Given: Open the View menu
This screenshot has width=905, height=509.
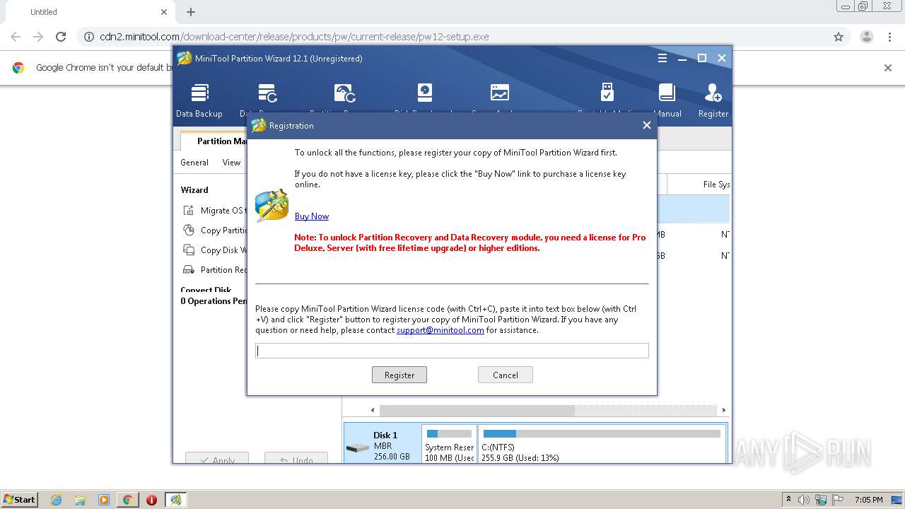Looking at the screenshot, I should 232,163.
